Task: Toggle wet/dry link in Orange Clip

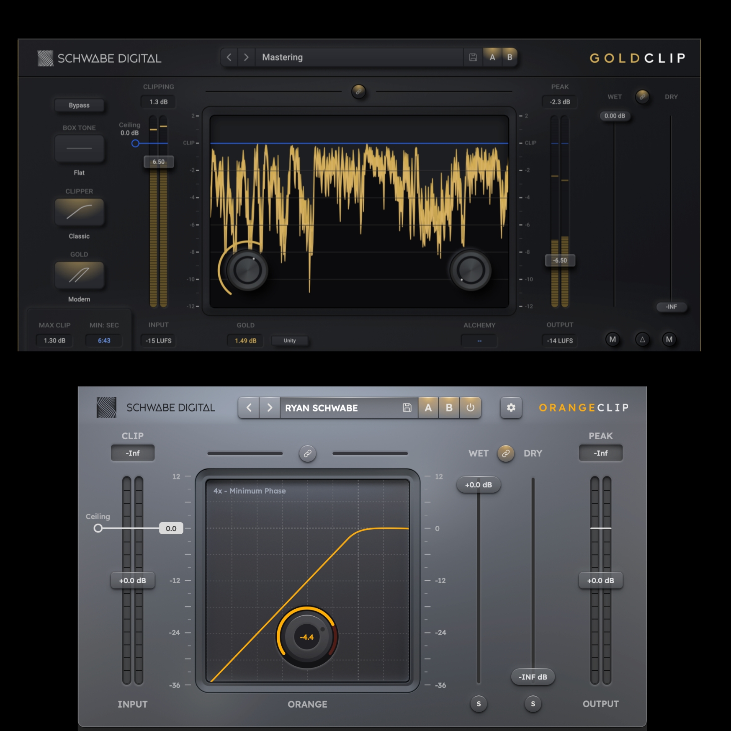Action: tap(506, 453)
